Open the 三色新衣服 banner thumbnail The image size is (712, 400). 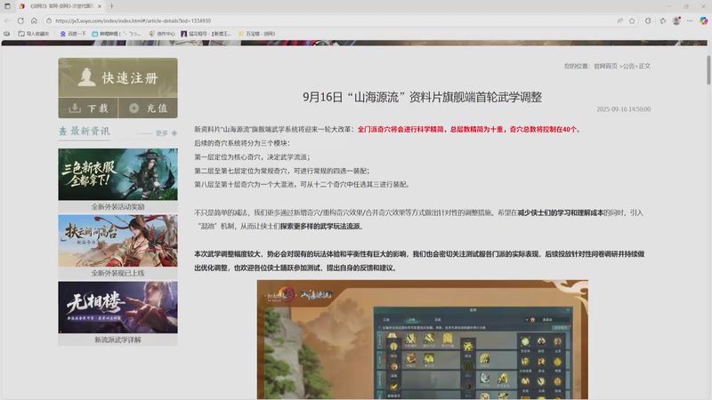(x=118, y=174)
